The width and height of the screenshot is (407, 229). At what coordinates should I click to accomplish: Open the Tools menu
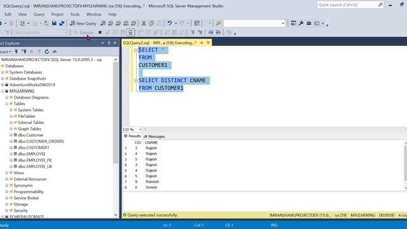pyautogui.click(x=75, y=14)
